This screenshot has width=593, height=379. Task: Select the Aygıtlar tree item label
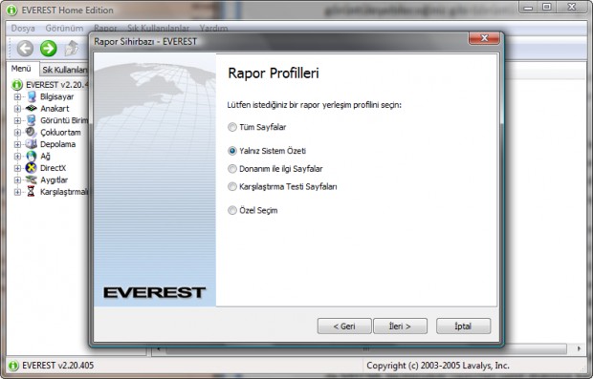(55, 180)
